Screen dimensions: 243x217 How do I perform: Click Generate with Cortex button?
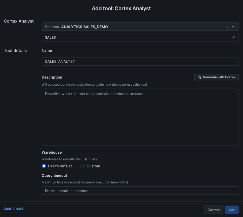pyautogui.click(x=216, y=77)
